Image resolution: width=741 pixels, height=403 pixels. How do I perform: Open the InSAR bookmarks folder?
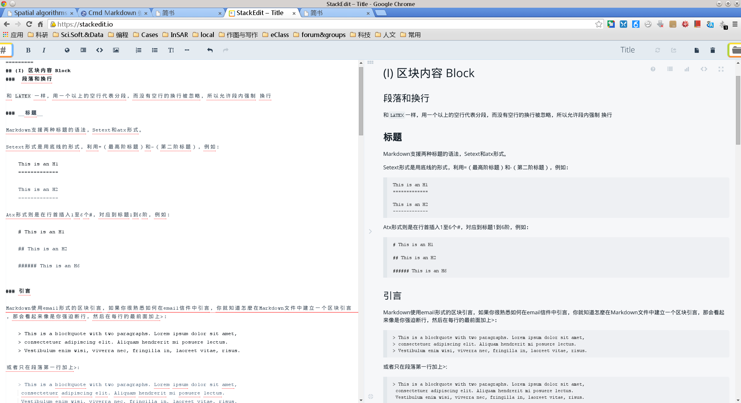(176, 35)
